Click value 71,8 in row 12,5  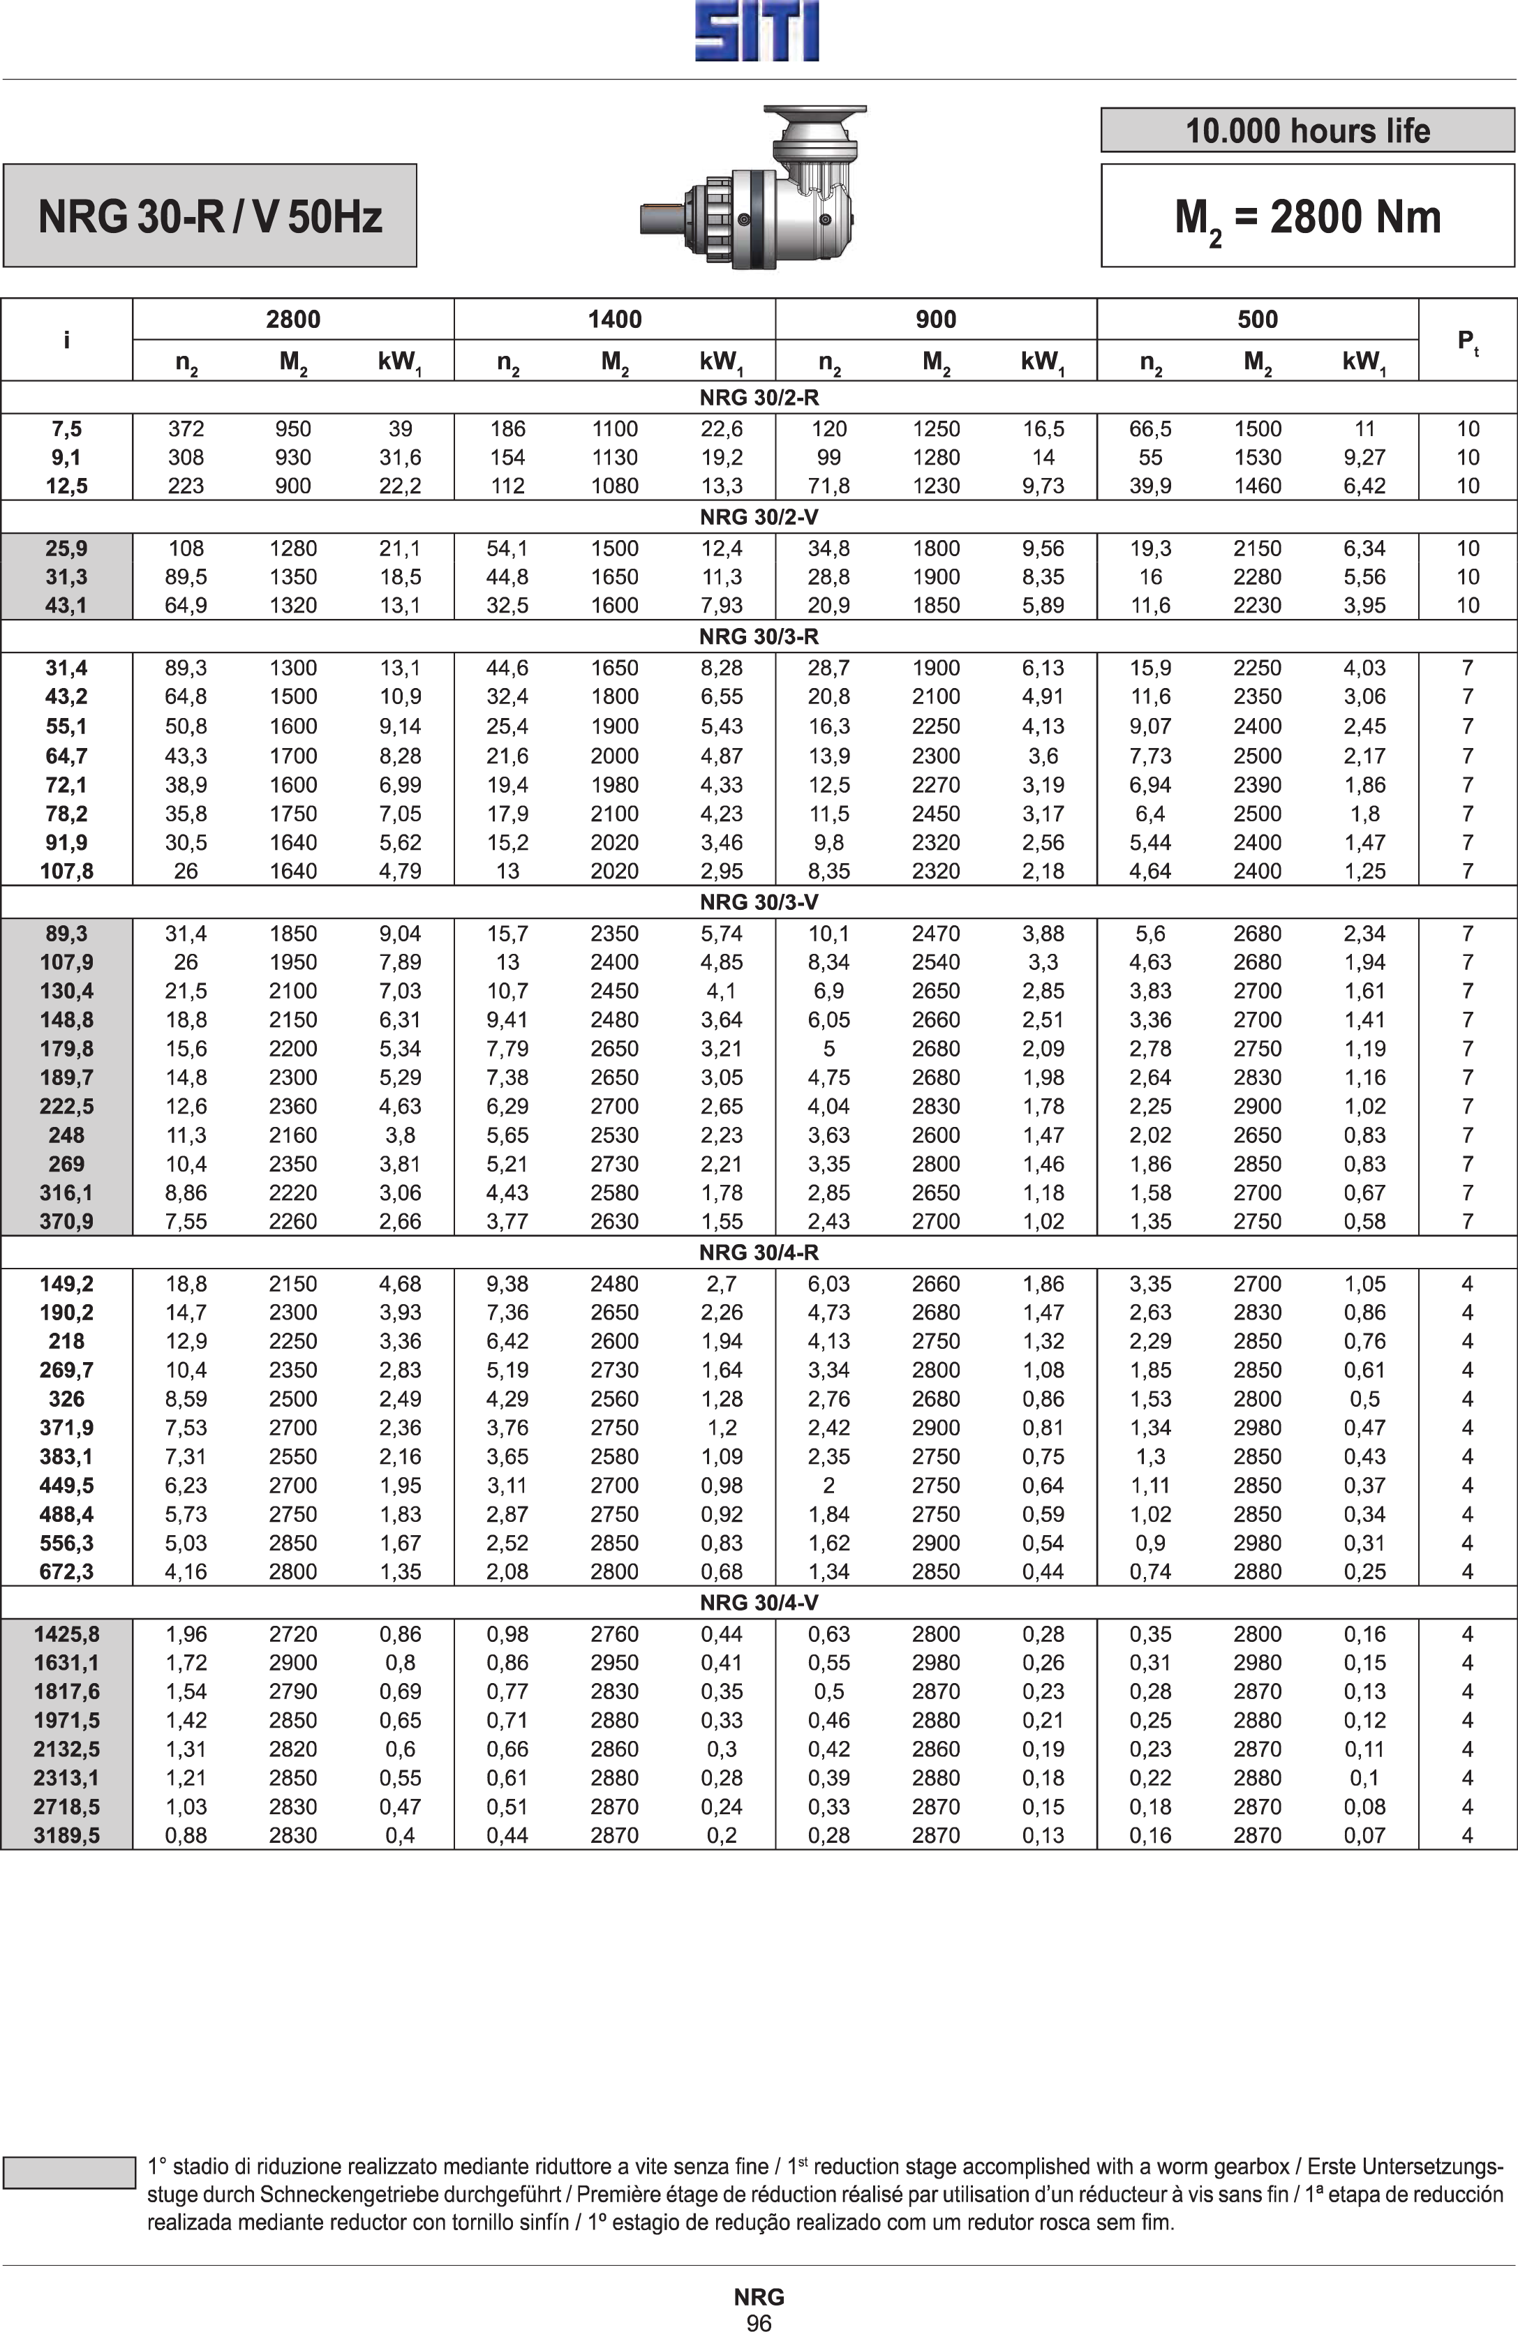click(x=829, y=486)
